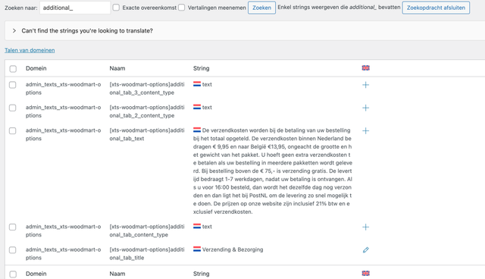This screenshot has height=279, width=485.
Task: Focus the Zoeken naar search field
Action: click(x=75, y=8)
